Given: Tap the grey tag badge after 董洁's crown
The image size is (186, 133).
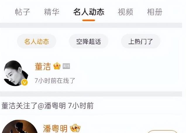Looking at the screenshot, I should click(x=66, y=66).
